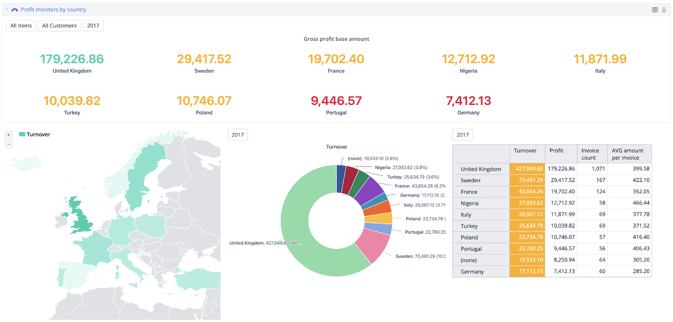Toggle the Turnover legend on the map
Screen dimensions: 673x322
[x=34, y=134]
